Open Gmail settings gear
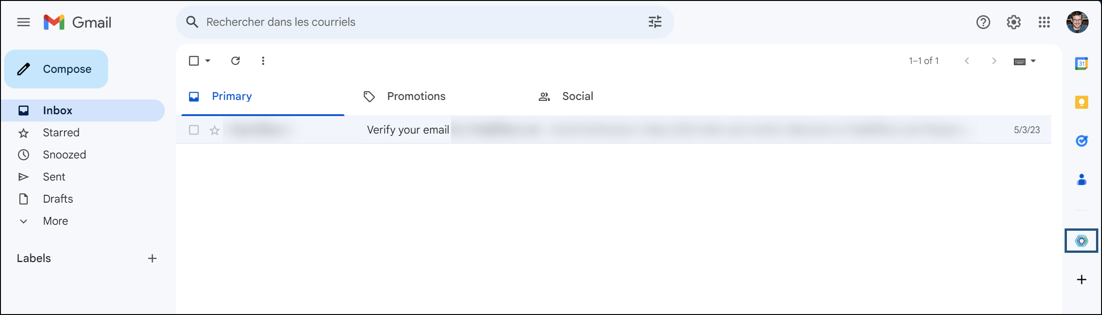This screenshot has height=315, width=1102. tap(1014, 22)
